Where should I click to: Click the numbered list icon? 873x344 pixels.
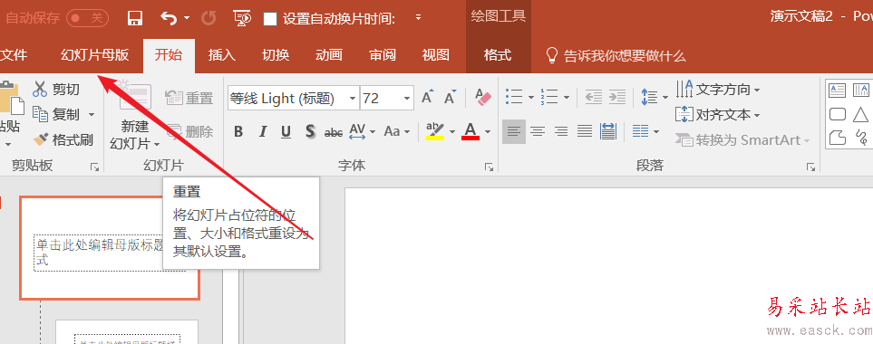[x=549, y=97]
